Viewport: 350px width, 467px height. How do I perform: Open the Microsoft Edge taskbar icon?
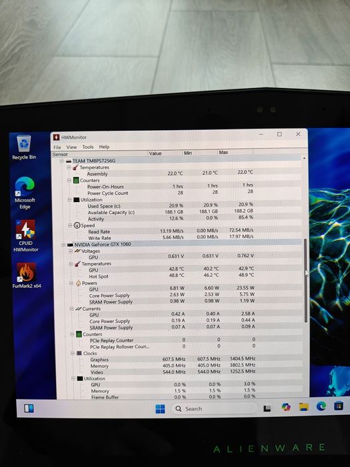click(x=321, y=406)
